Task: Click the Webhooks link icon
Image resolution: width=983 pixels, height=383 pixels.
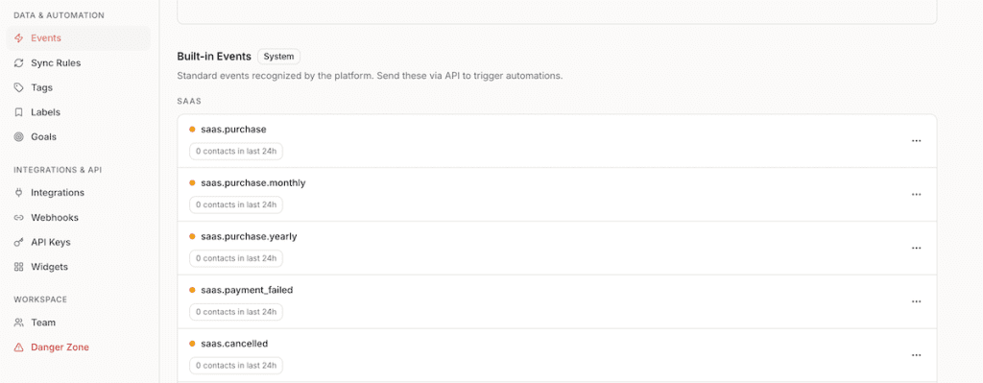Action: (19, 218)
